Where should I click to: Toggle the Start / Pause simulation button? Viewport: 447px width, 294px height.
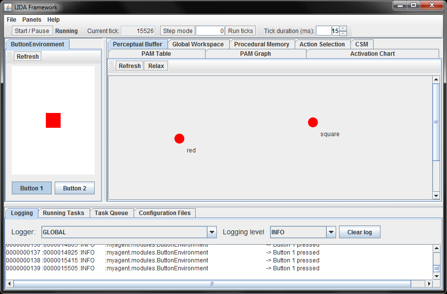pos(32,31)
